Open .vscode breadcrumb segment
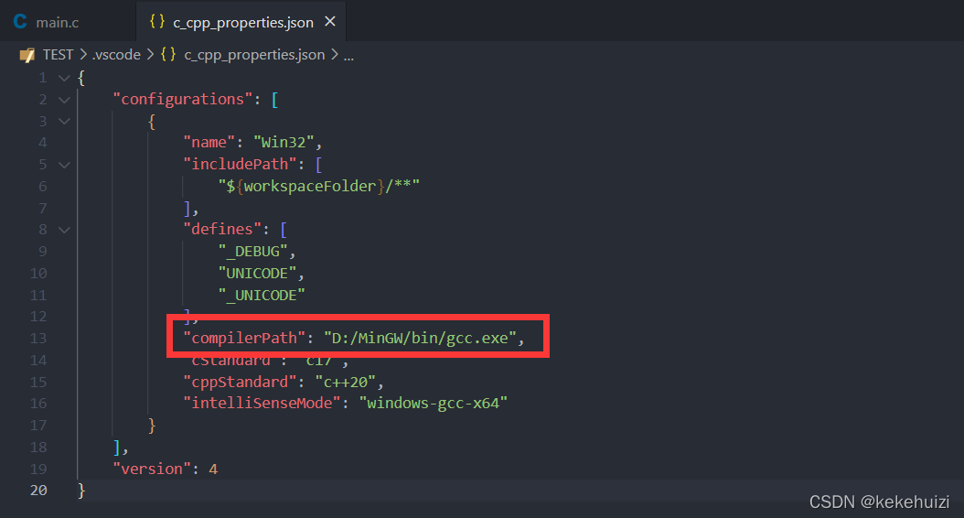The width and height of the screenshot is (964, 518). coord(116,55)
